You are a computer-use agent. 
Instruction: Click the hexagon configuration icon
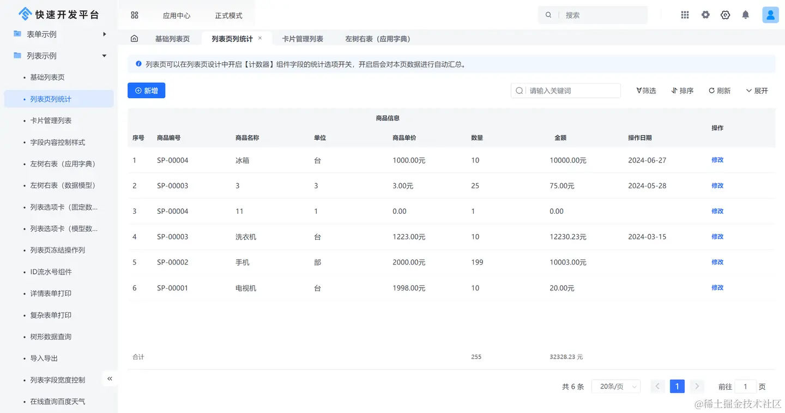coord(725,15)
